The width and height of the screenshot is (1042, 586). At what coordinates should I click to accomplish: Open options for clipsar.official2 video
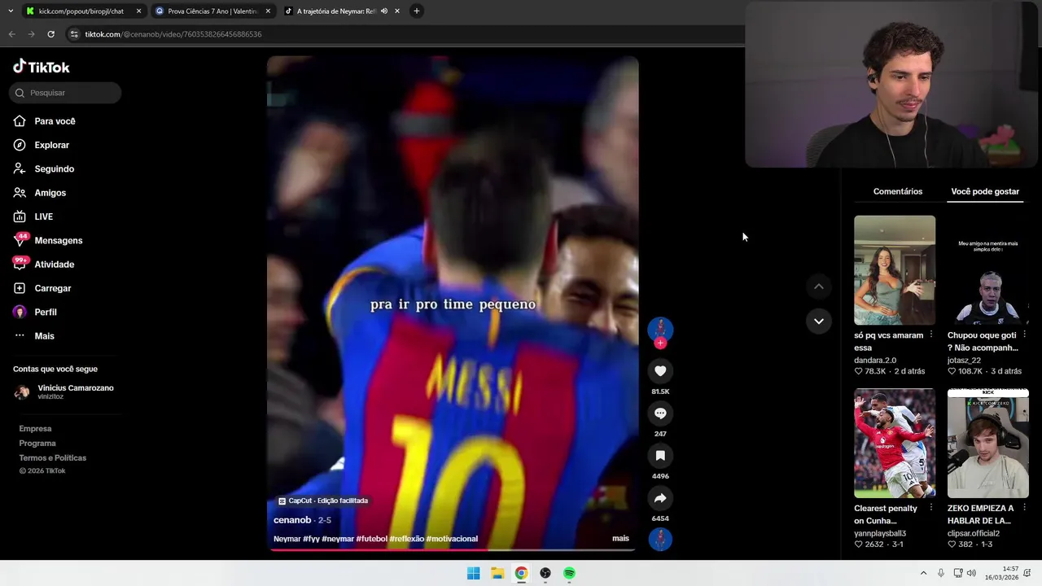point(1025,508)
